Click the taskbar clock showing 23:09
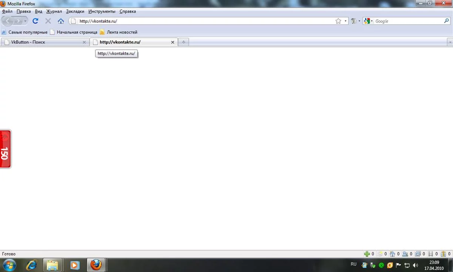The width and height of the screenshot is (453, 272). coord(434,265)
